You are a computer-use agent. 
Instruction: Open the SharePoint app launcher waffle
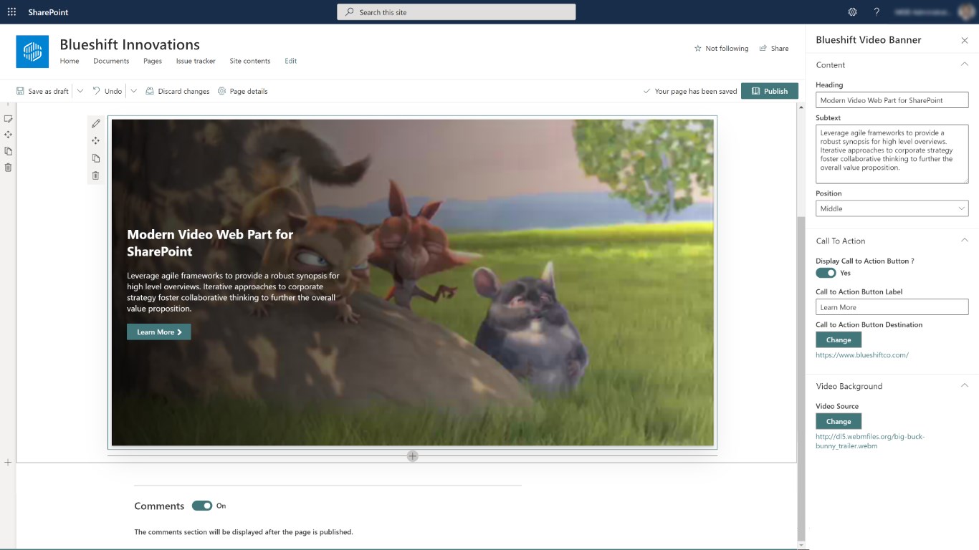[11, 12]
